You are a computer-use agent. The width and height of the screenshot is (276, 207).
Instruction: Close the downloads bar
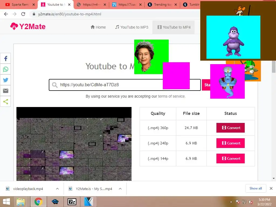[271, 188]
